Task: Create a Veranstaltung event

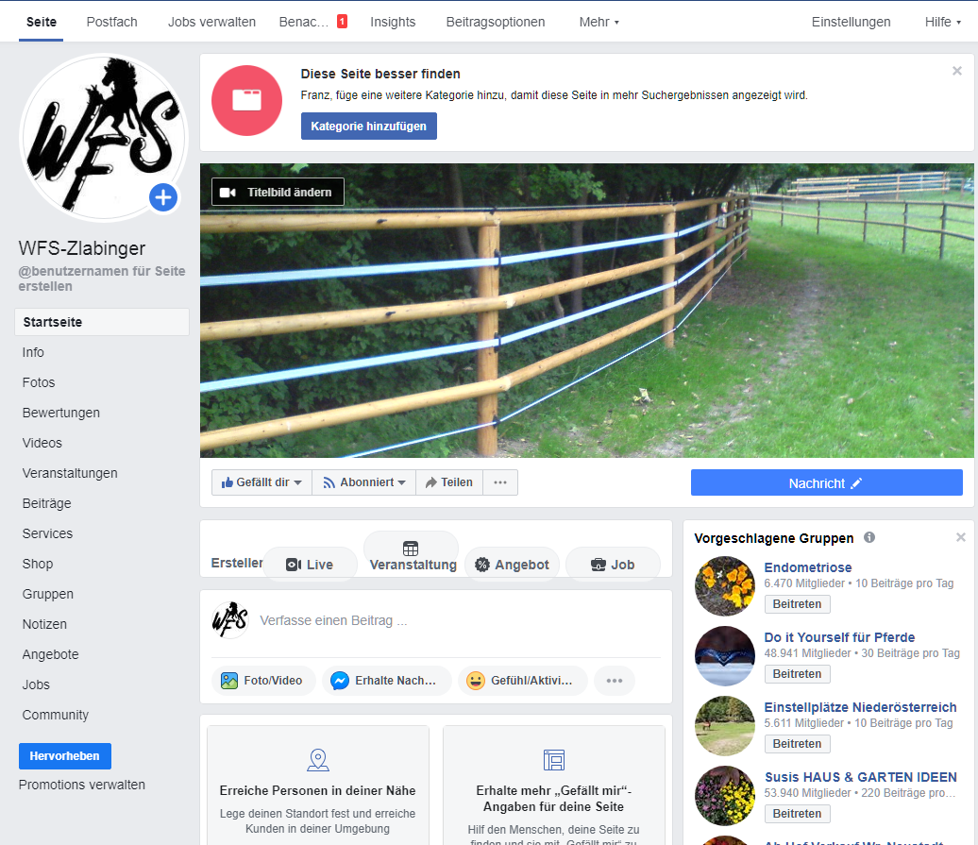Action: point(412,556)
